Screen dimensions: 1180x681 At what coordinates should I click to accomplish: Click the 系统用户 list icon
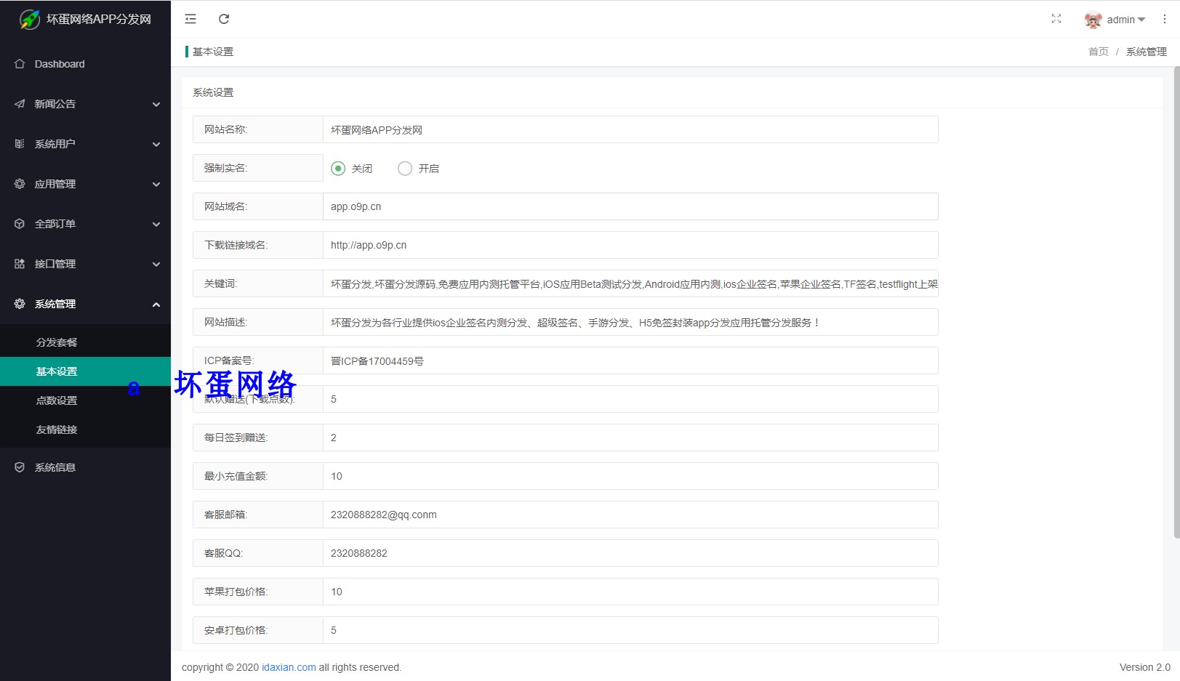coord(20,144)
